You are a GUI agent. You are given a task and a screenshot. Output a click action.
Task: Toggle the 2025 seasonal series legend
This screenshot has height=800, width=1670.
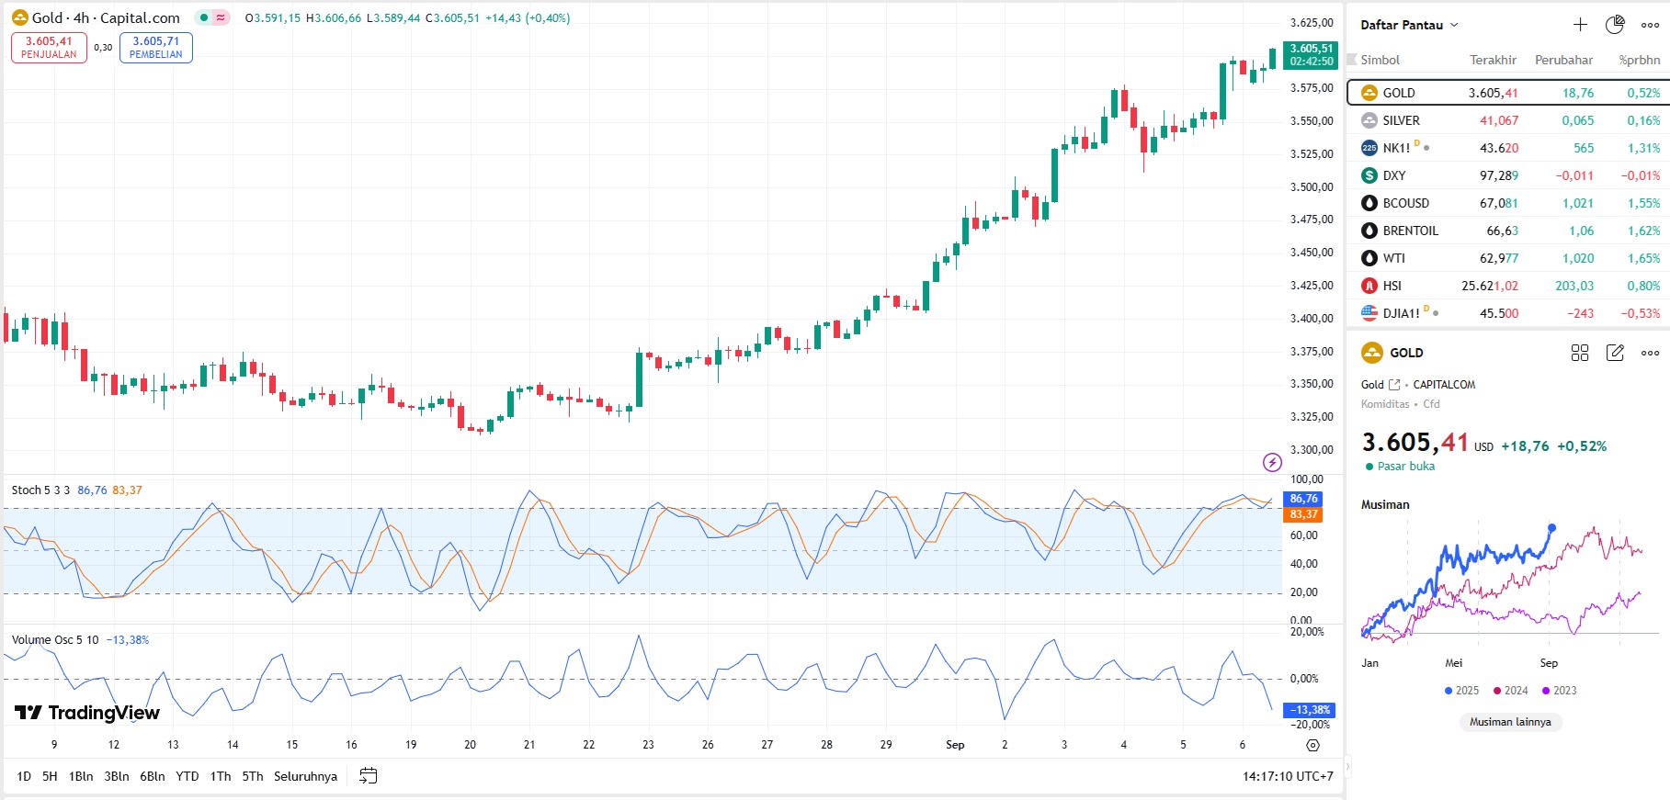pyautogui.click(x=1461, y=691)
